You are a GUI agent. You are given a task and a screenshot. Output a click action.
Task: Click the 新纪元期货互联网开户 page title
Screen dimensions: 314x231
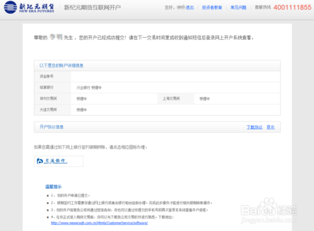pos(92,8)
